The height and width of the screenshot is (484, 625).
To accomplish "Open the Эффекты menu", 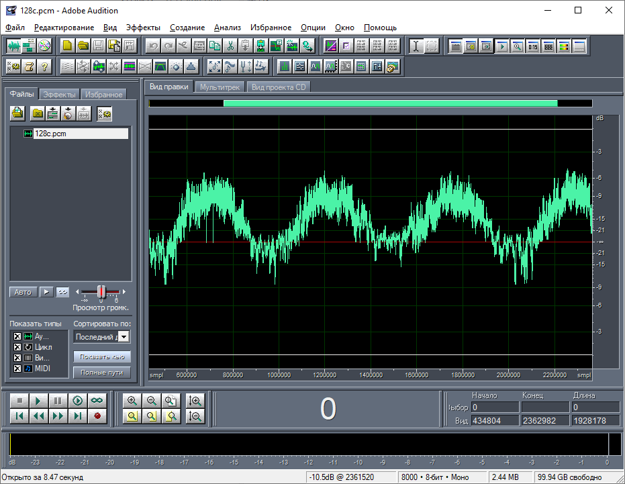I will [143, 28].
